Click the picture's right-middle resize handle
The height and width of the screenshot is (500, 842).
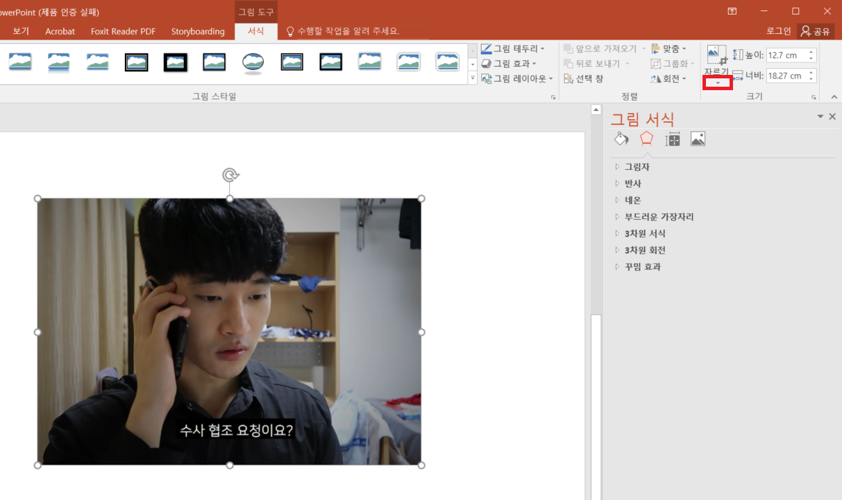point(421,332)
